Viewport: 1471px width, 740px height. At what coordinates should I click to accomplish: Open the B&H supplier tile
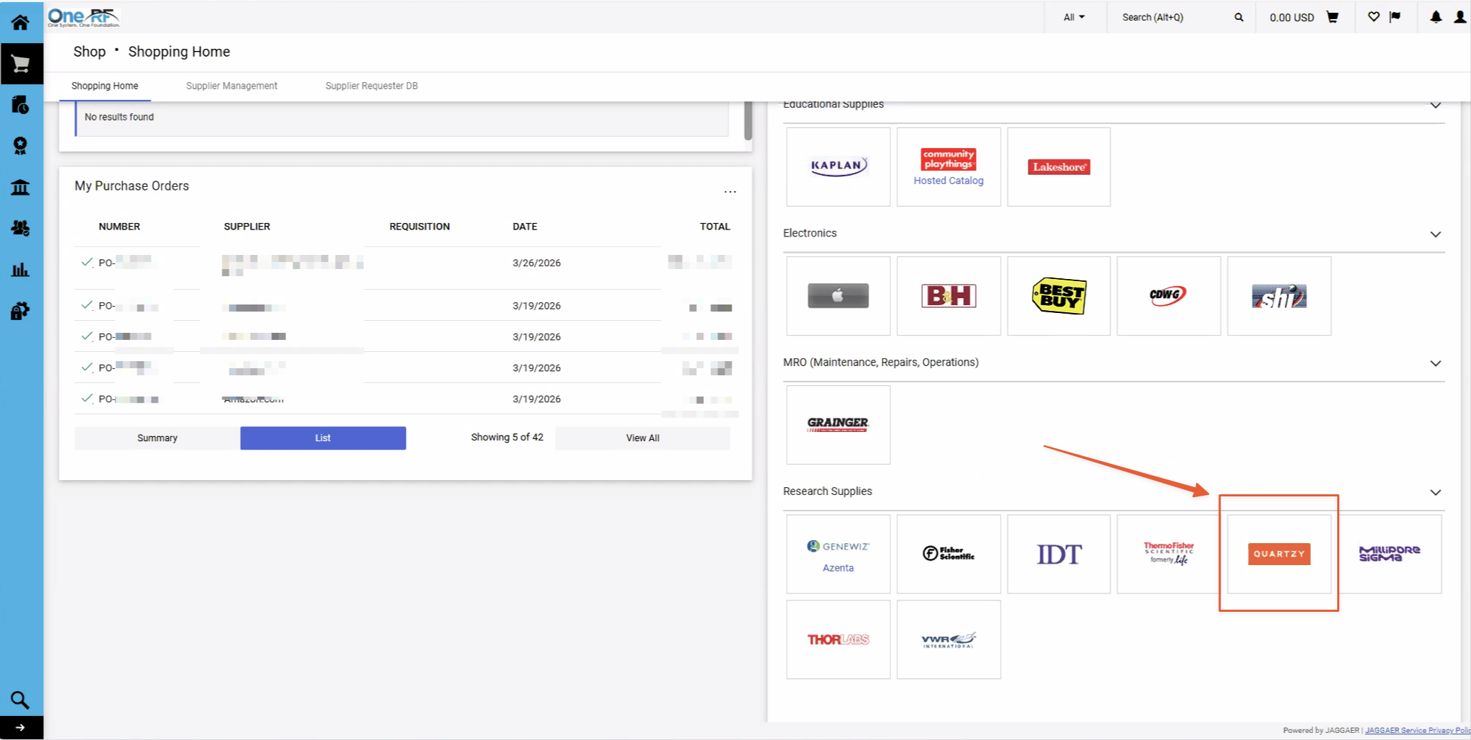949,296
